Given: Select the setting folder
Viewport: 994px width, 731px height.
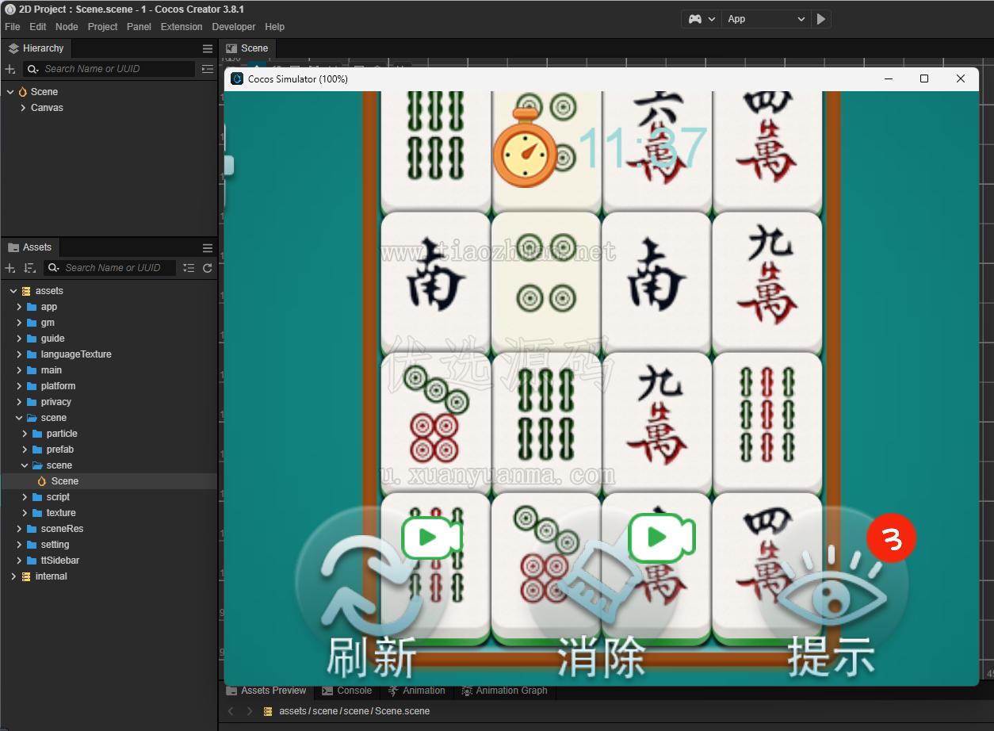Looking at the screenshot, I should (x=55, y=545).
